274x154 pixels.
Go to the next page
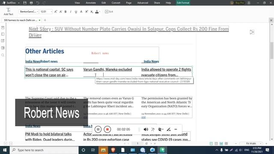click(151, 144)
